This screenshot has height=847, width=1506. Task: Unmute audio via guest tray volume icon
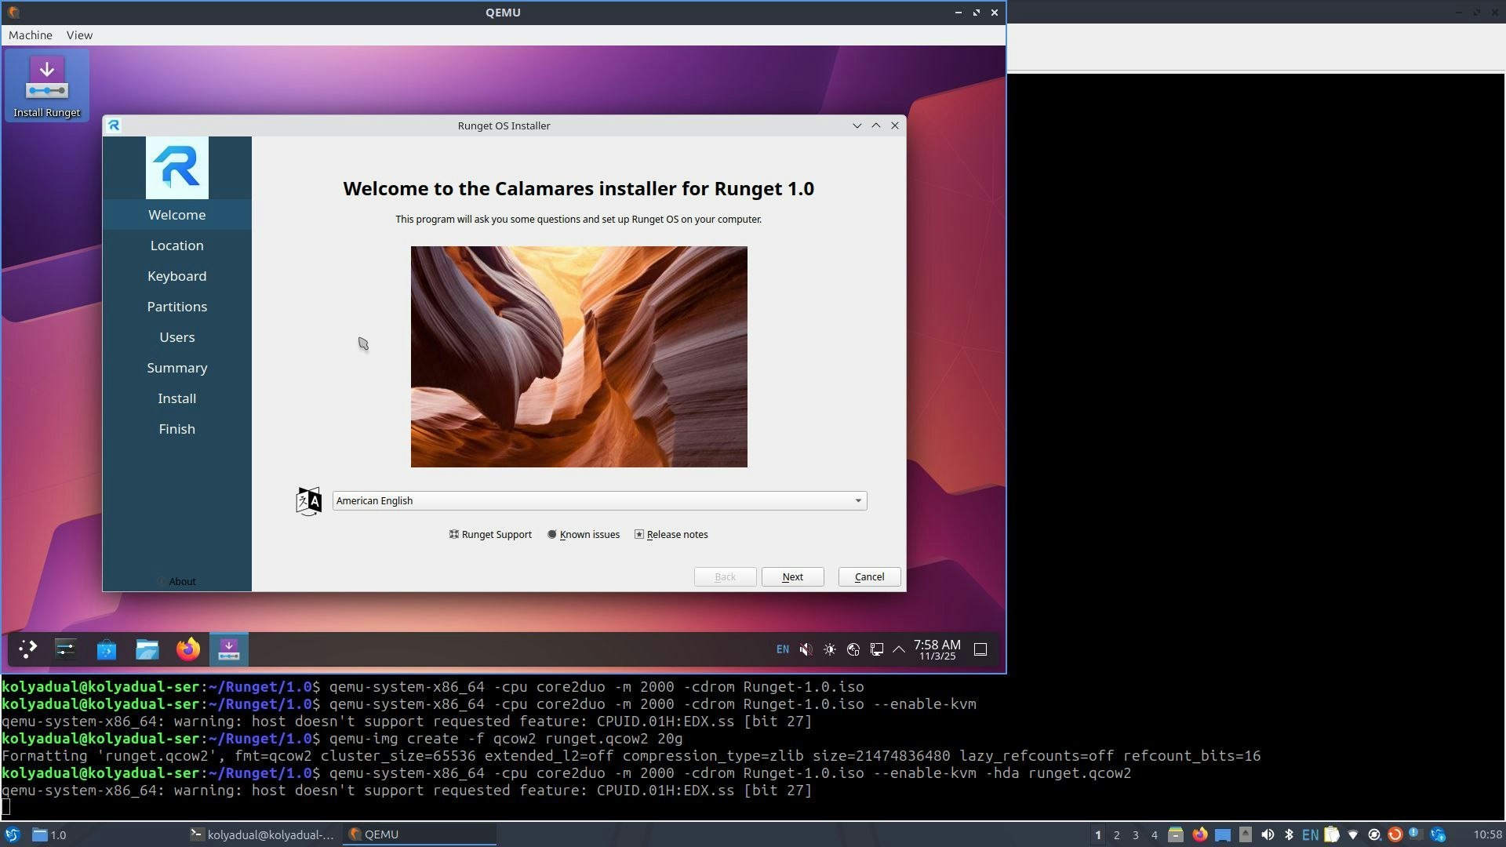(806, 649)
